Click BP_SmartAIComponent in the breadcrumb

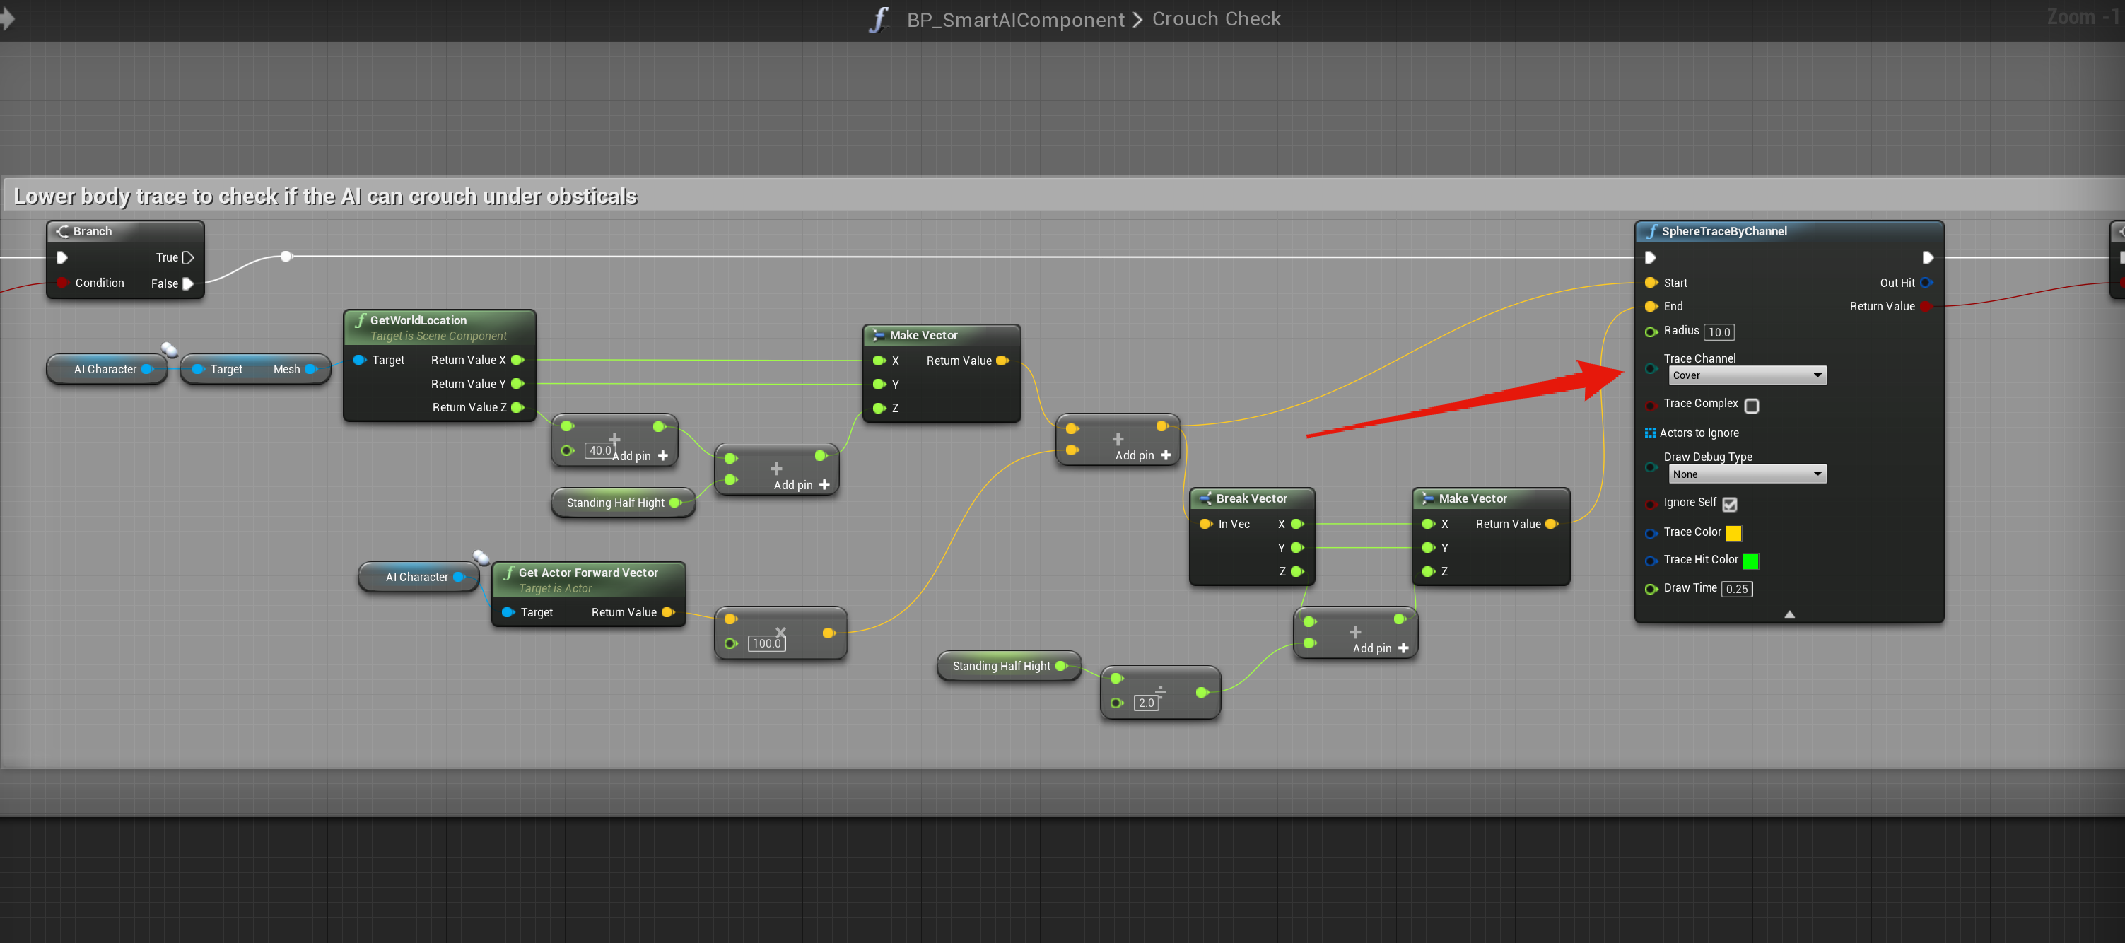point(1015,20)
